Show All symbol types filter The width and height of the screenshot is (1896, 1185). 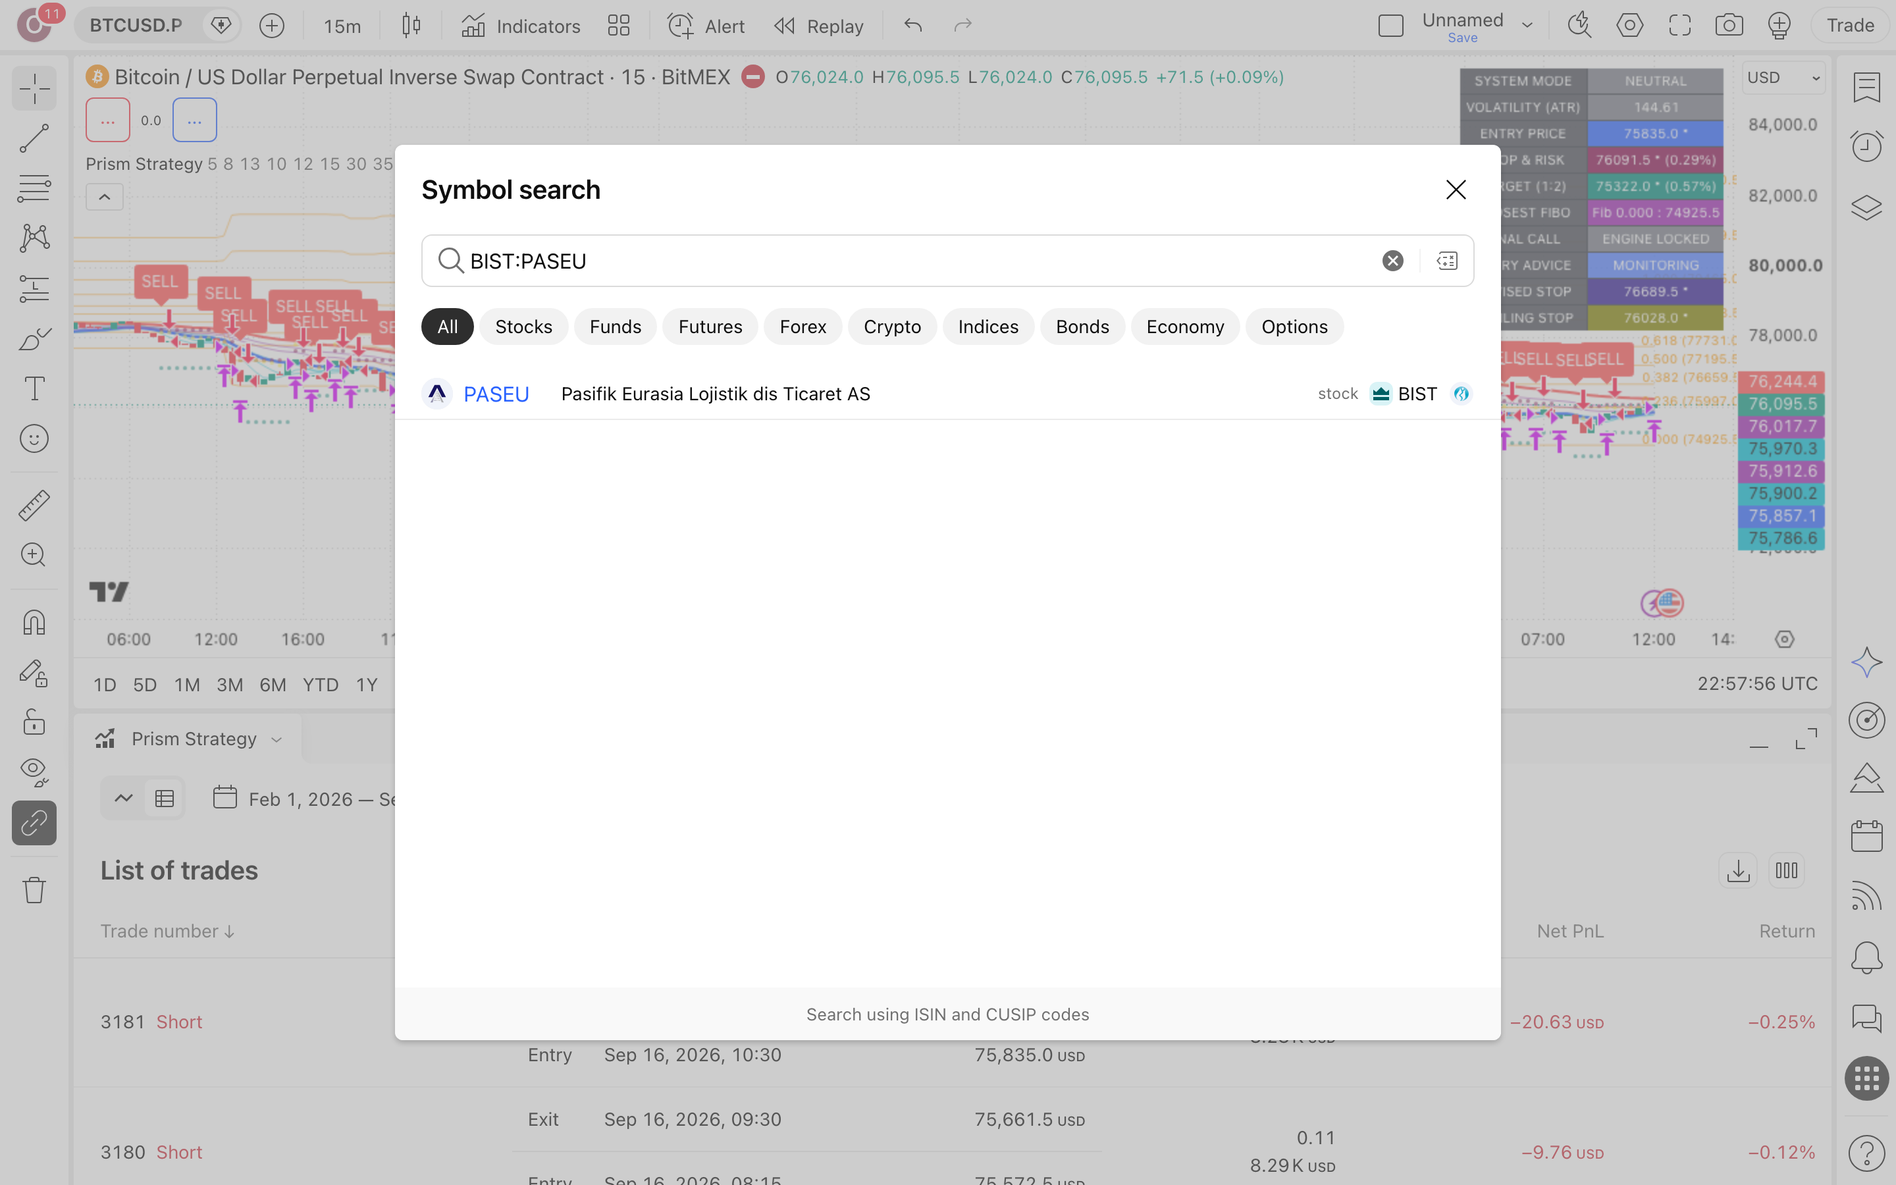tap(448, 327)
